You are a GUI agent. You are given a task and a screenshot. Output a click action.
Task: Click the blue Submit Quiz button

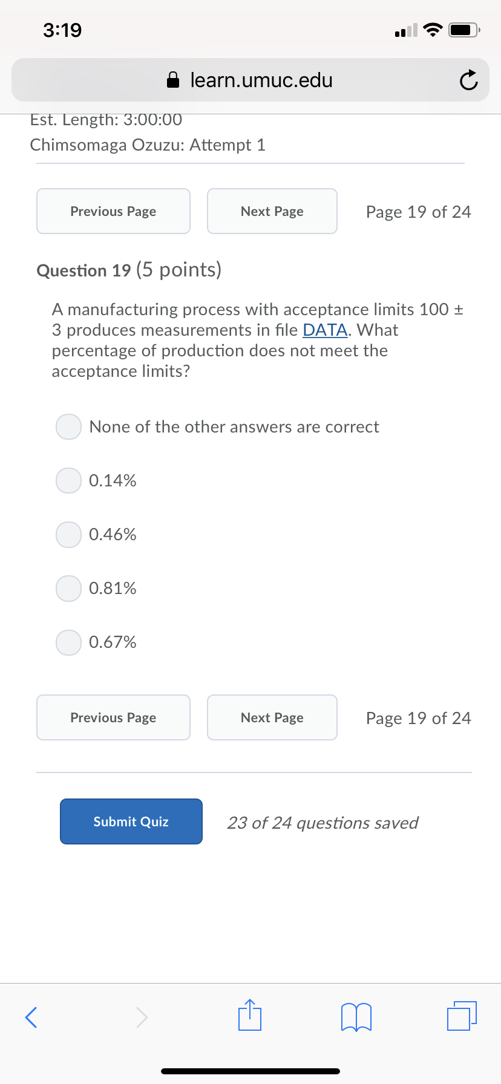coord(131,821)
